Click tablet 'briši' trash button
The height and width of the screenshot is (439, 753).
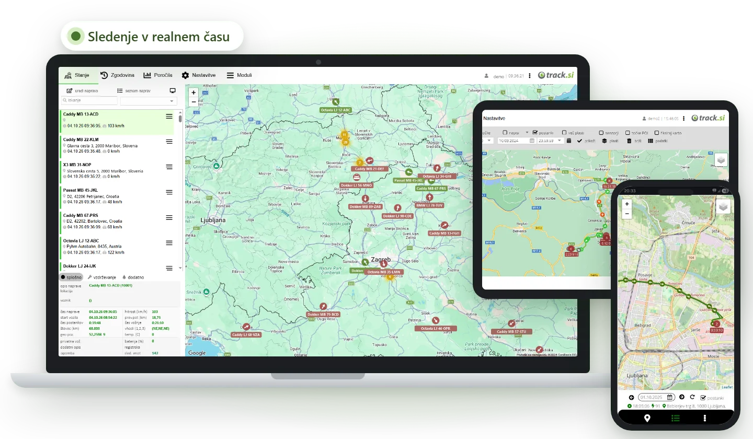click(x=634, y=141)
